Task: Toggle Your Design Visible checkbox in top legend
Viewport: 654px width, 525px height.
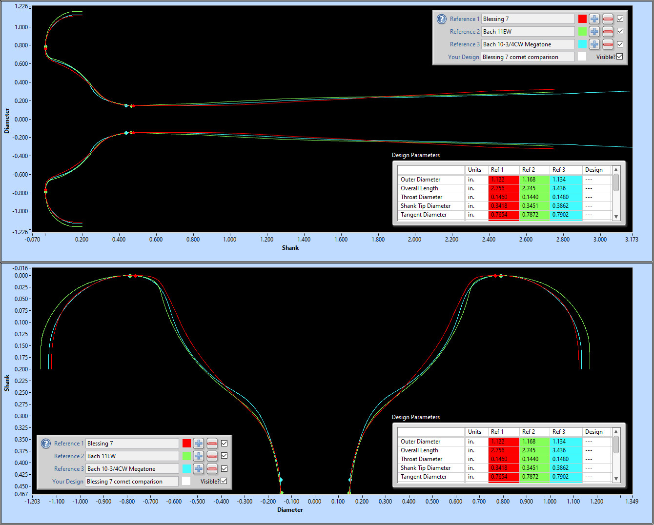Action: tap(619, 57)
